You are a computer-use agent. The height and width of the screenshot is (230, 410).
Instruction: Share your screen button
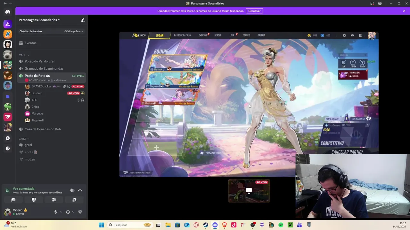pyautogui.click(x=34, y=200)
